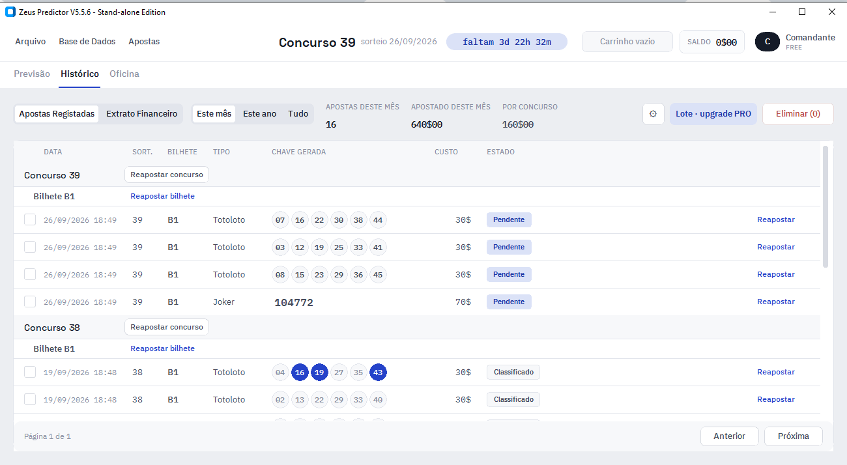This screenshot has height=465, width=847.
Task: Click the Comandante avatar circle
Action: [768, 42]
